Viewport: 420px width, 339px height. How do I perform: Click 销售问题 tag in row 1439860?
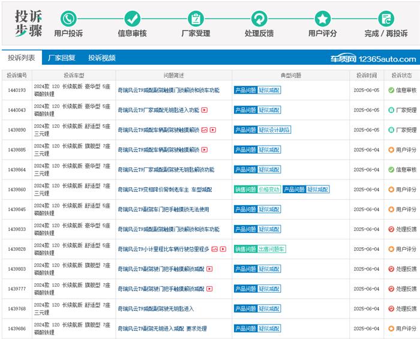[x=245, y=190]
